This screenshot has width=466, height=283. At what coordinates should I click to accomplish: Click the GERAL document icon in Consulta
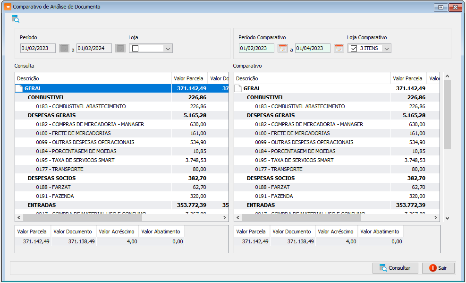(x=19, y=88)
